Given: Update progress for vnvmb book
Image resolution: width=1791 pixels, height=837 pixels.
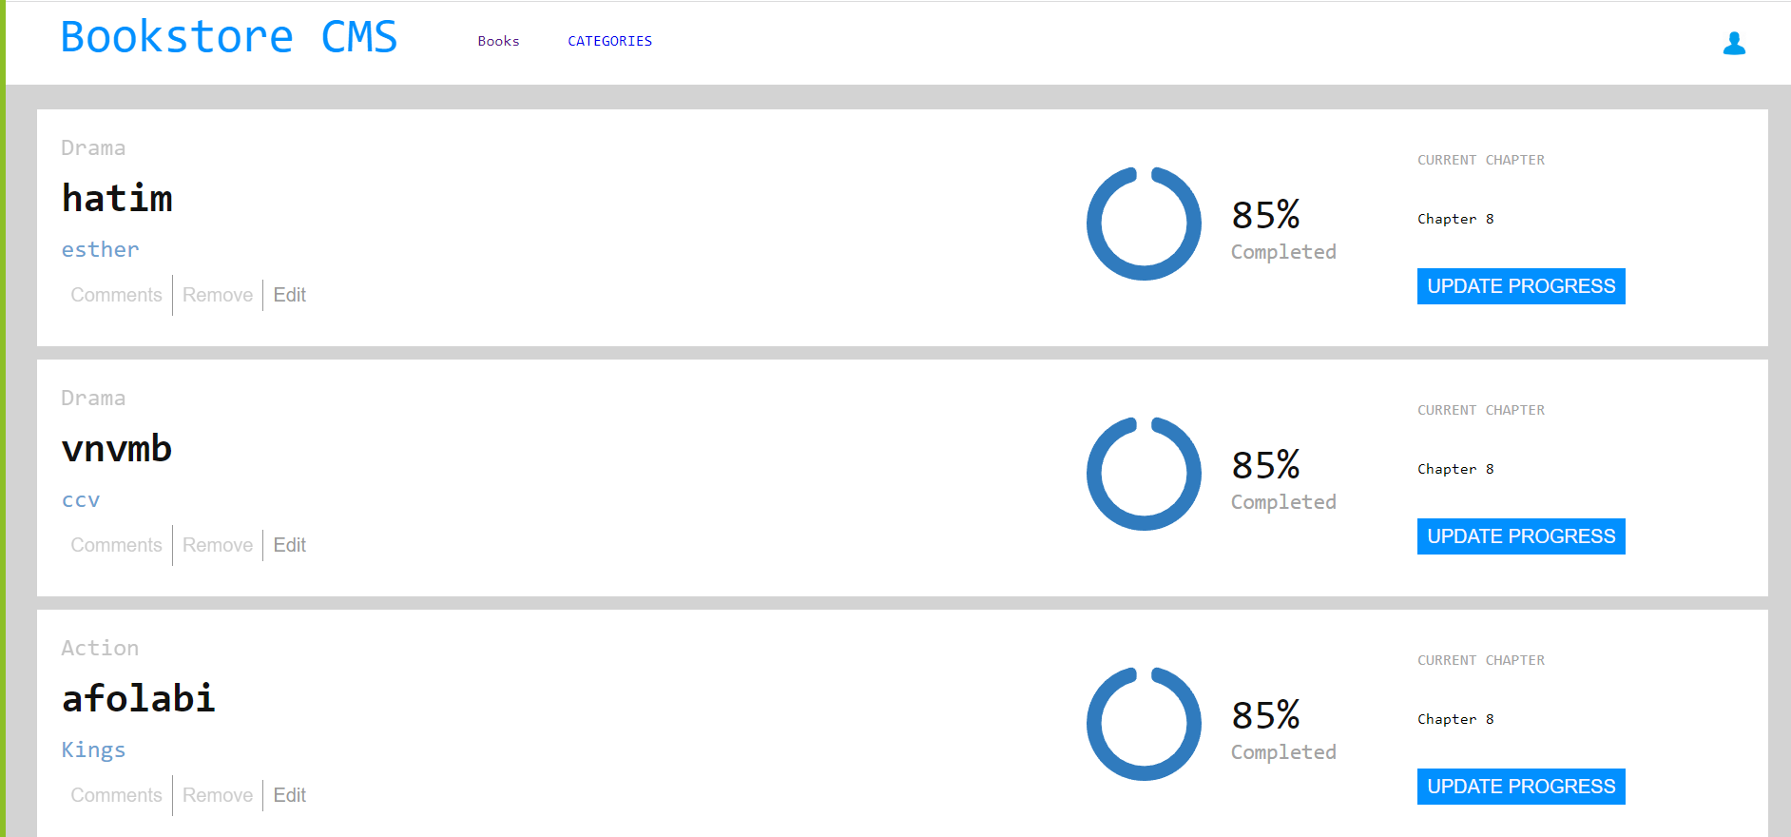Looking at the screenshot, I should pyautogui.click(x=1521, y=536).
